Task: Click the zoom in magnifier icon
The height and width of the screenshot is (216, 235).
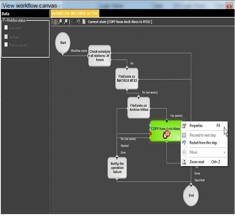Action: point(60,22)
